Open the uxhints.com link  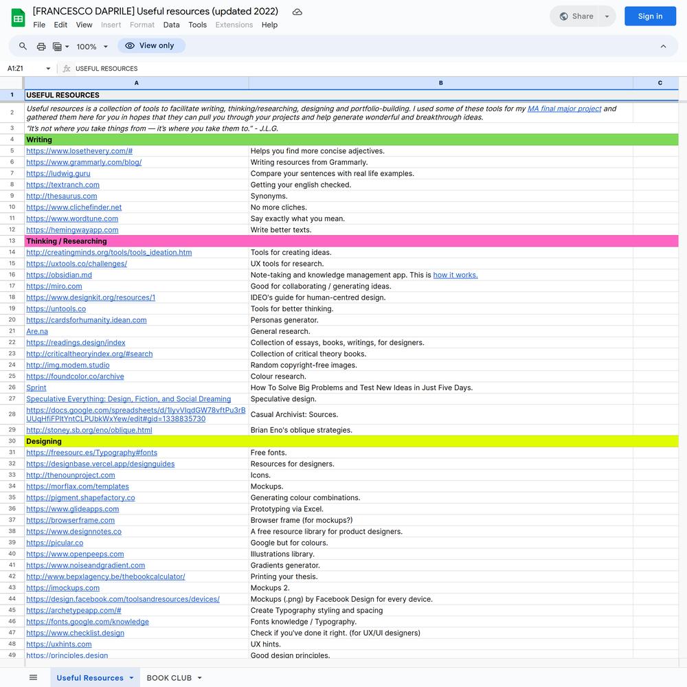[x=59, y=644]
